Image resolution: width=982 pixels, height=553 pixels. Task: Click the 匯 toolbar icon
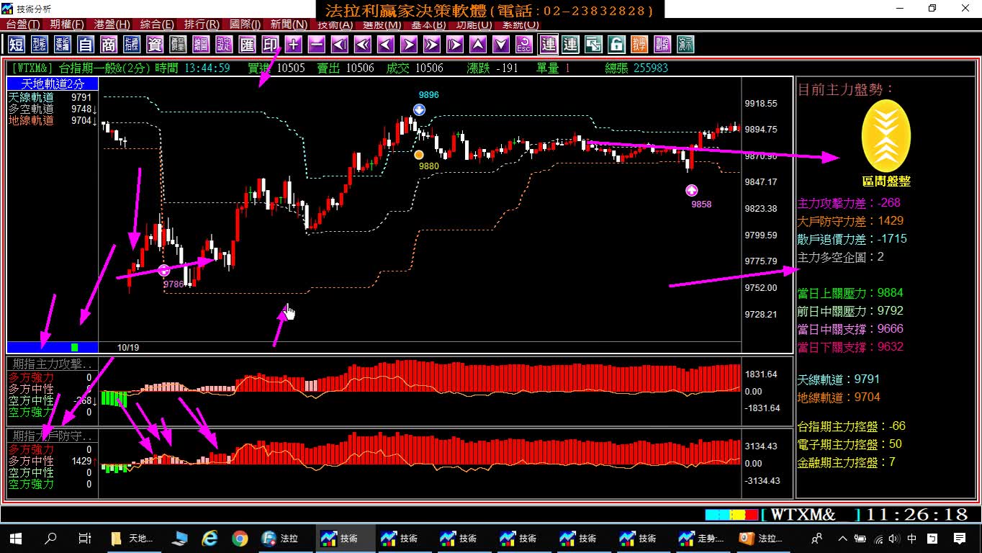[247, 45]
